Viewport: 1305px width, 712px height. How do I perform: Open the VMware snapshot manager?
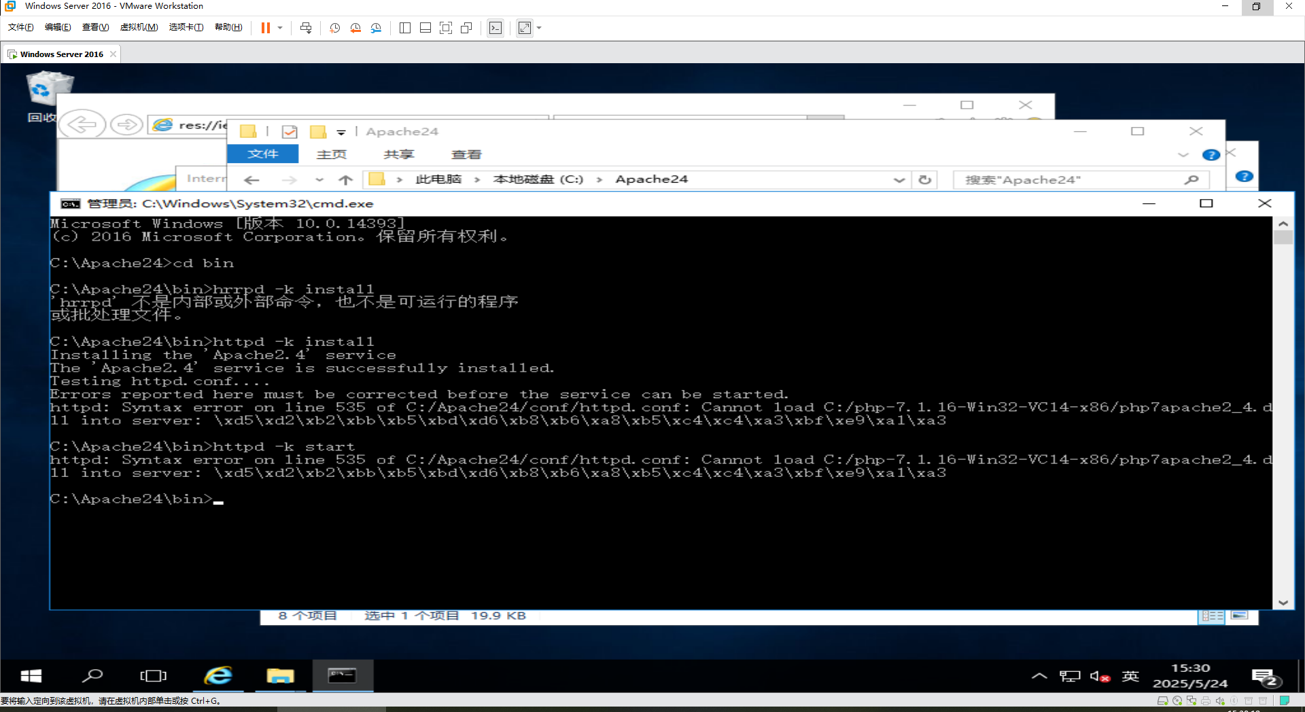tap(377, 28)
